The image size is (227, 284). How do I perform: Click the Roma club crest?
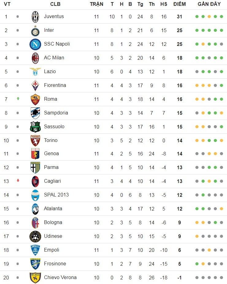[35, 99]
